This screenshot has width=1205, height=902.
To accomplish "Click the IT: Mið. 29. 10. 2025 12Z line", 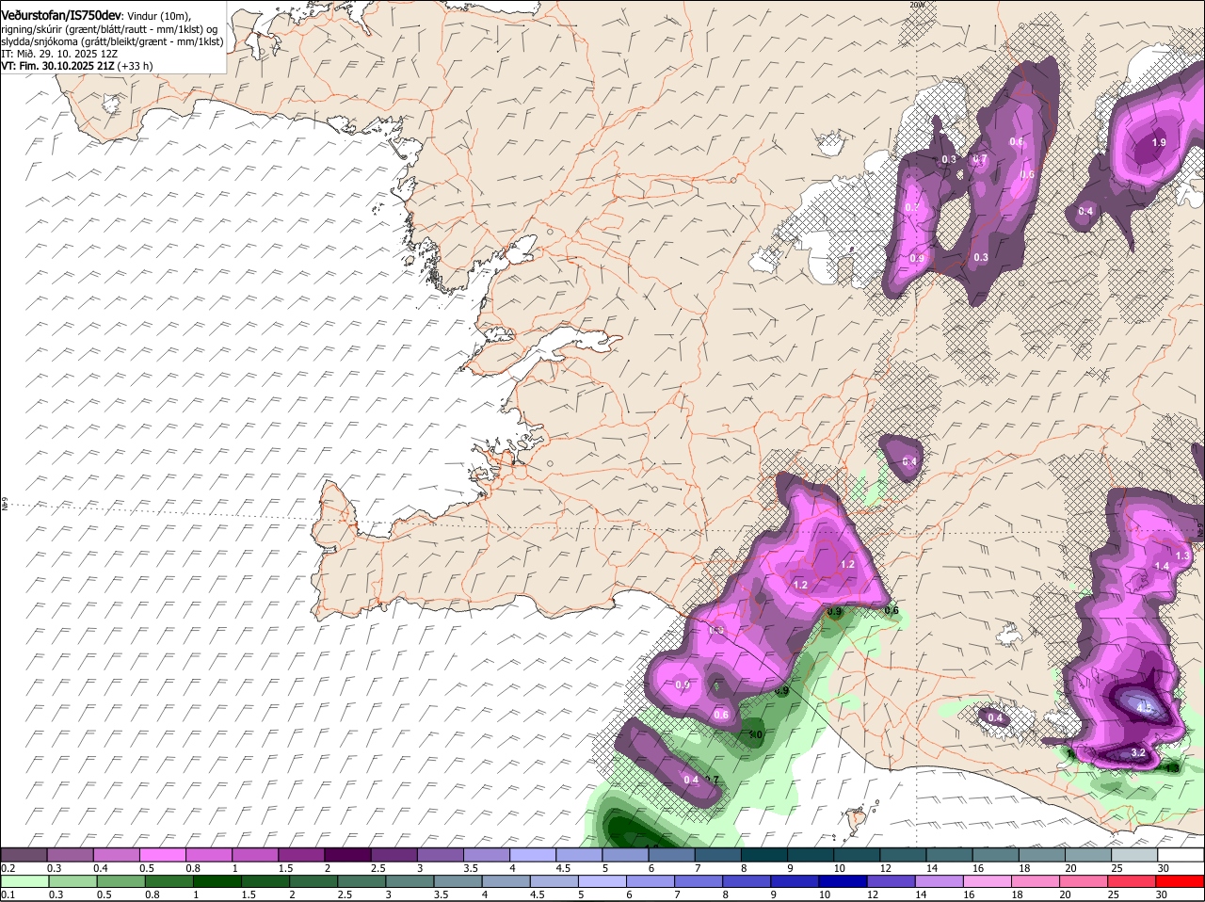I will pyautogui.click(x=58, y=54).
